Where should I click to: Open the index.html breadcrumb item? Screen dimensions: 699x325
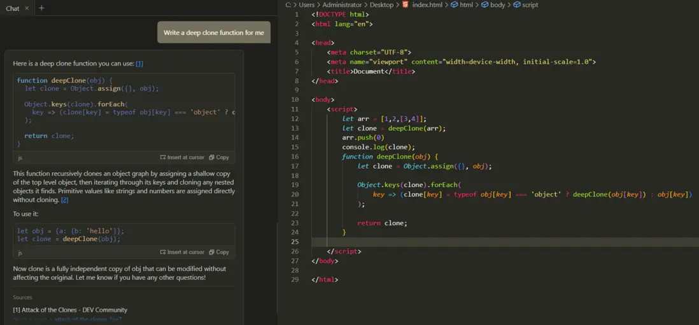point(428,4)
